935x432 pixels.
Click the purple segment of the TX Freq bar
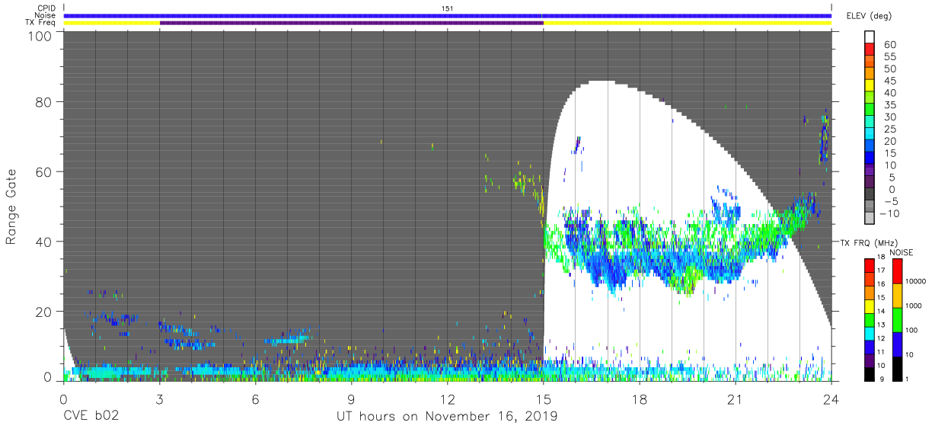351,23
